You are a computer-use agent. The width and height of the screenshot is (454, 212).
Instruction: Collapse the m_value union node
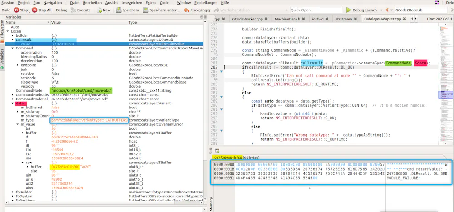[x=18, y=124]
